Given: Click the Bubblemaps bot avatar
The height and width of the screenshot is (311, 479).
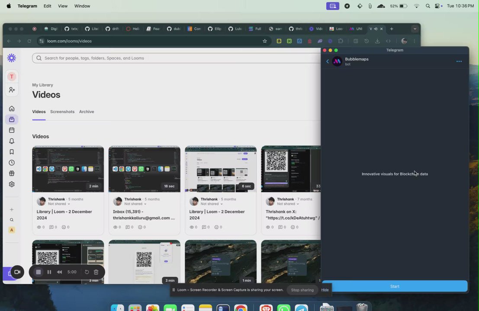Looking at the screenshot, I should [337, 61].
